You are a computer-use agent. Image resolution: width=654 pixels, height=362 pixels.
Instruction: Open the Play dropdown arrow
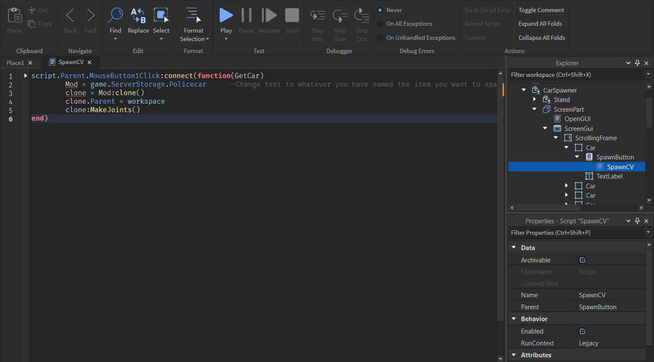pyautogui.click(x=226, y=39)
